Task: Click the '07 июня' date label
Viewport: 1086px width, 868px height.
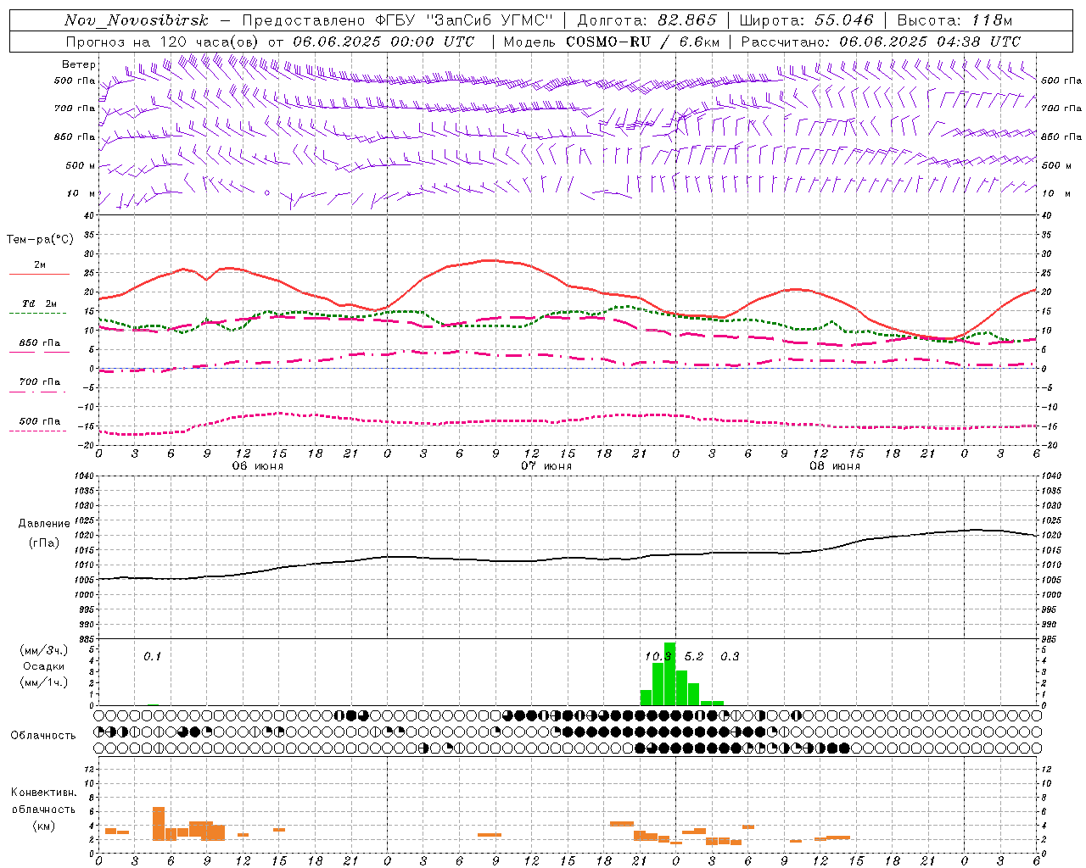Action: [546, 466]
